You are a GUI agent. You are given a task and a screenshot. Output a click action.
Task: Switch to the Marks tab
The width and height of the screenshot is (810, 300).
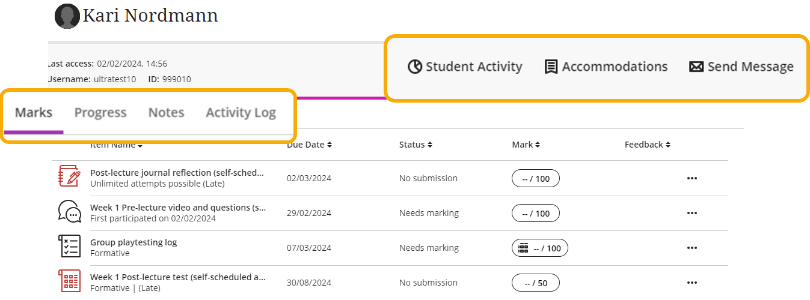pyautogui.click(x=34, y=113)
